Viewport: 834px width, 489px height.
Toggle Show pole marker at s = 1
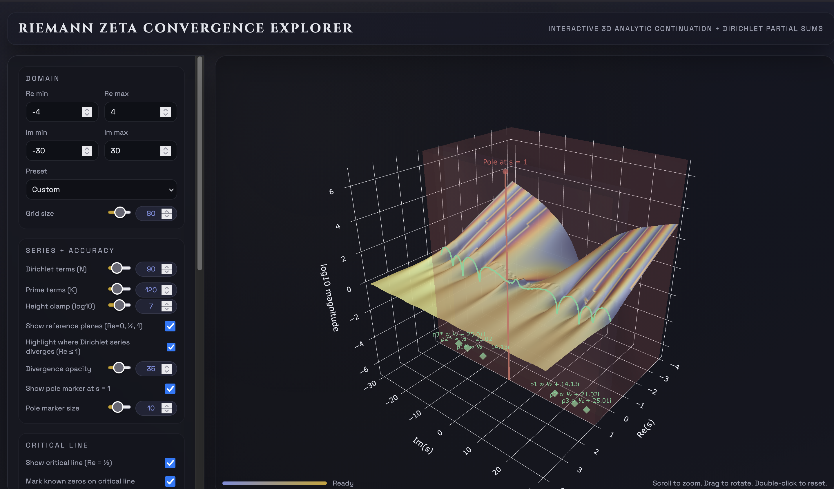coord(170,388)
